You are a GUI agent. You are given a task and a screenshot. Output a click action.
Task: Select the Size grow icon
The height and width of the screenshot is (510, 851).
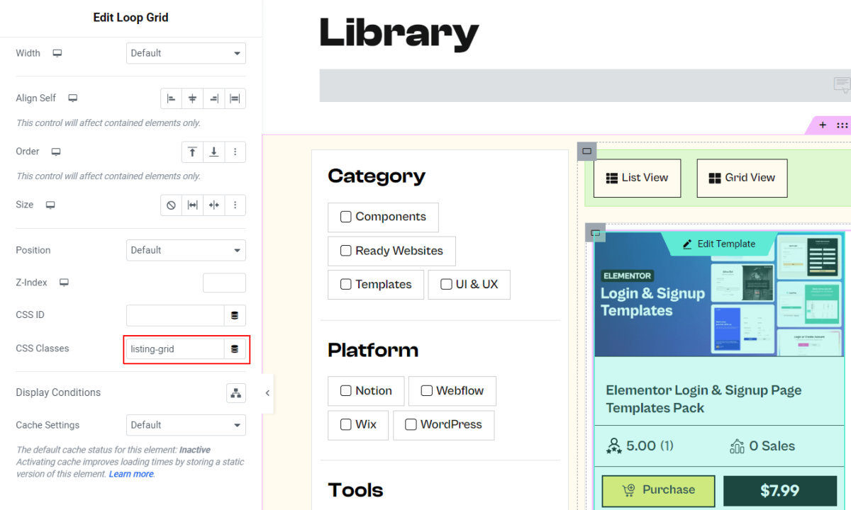tap(192, 205)
